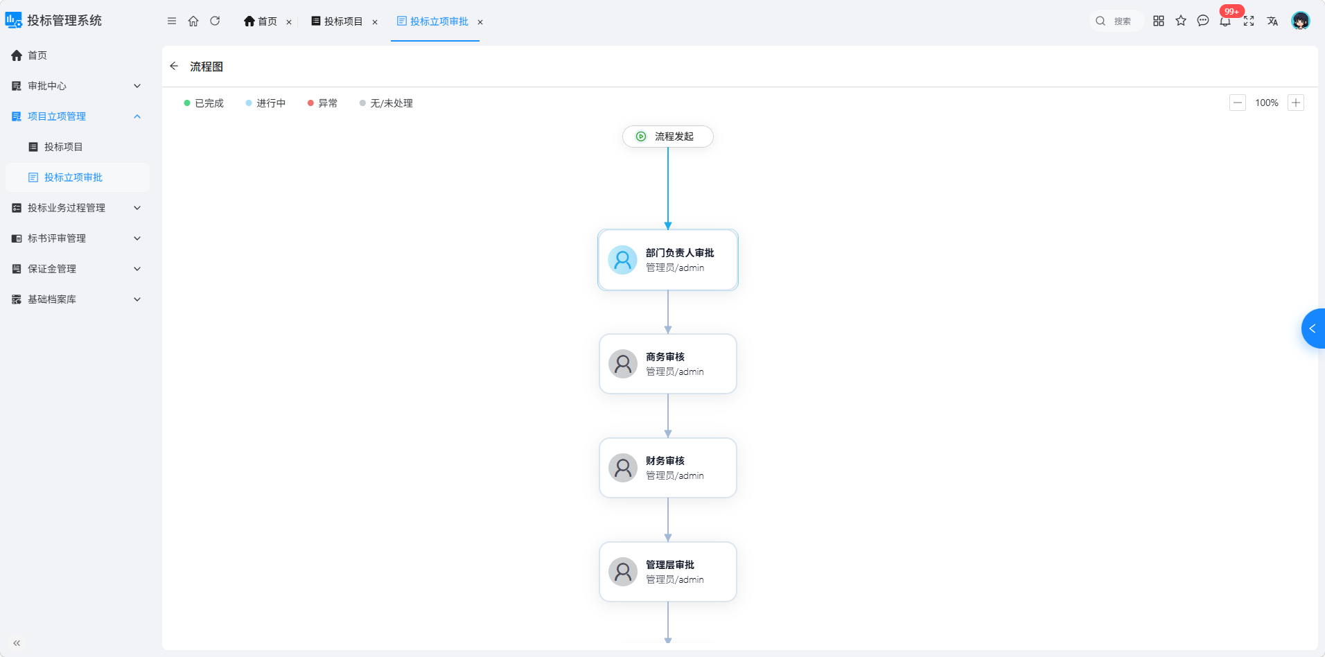Zoom out the flowchart with minus button
This screenshot has width=1325, height=657.
coord(1238,103)
